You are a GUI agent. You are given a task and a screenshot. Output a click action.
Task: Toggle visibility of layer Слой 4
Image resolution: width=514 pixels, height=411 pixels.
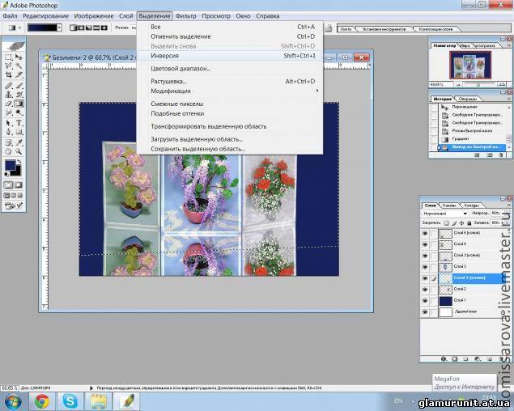[x=425, y=244]
